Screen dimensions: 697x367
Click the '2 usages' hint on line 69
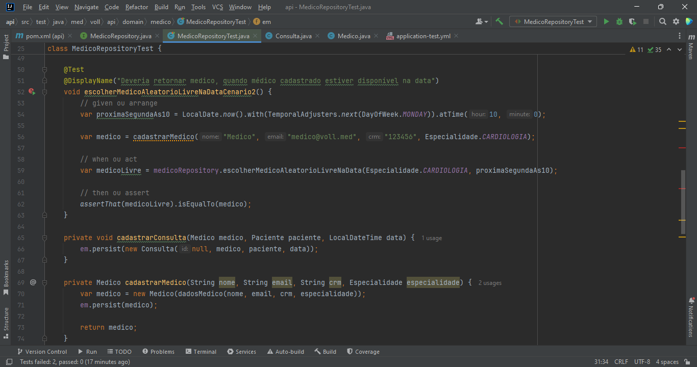tap(490, 283)
